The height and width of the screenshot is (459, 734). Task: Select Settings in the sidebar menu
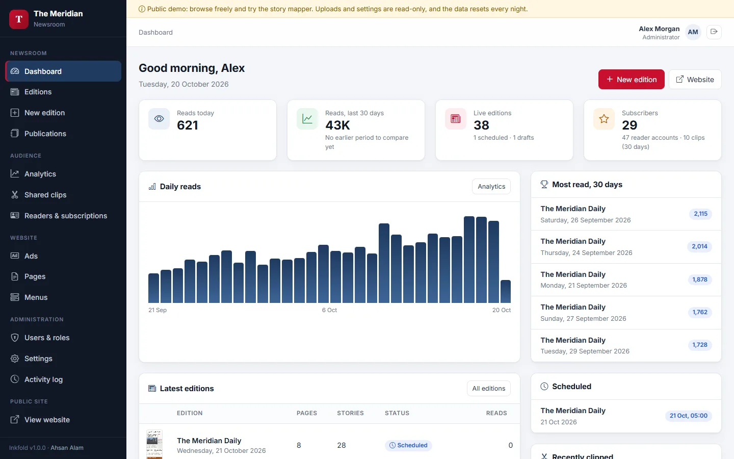click(x=63, y=359)
